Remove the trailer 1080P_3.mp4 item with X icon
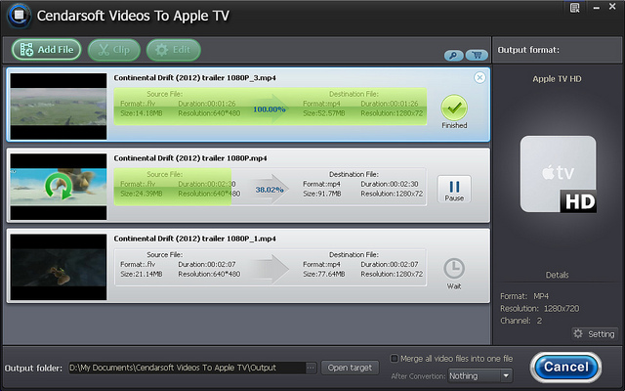Screen dimensions: 625x391 [x=479, y=77]
